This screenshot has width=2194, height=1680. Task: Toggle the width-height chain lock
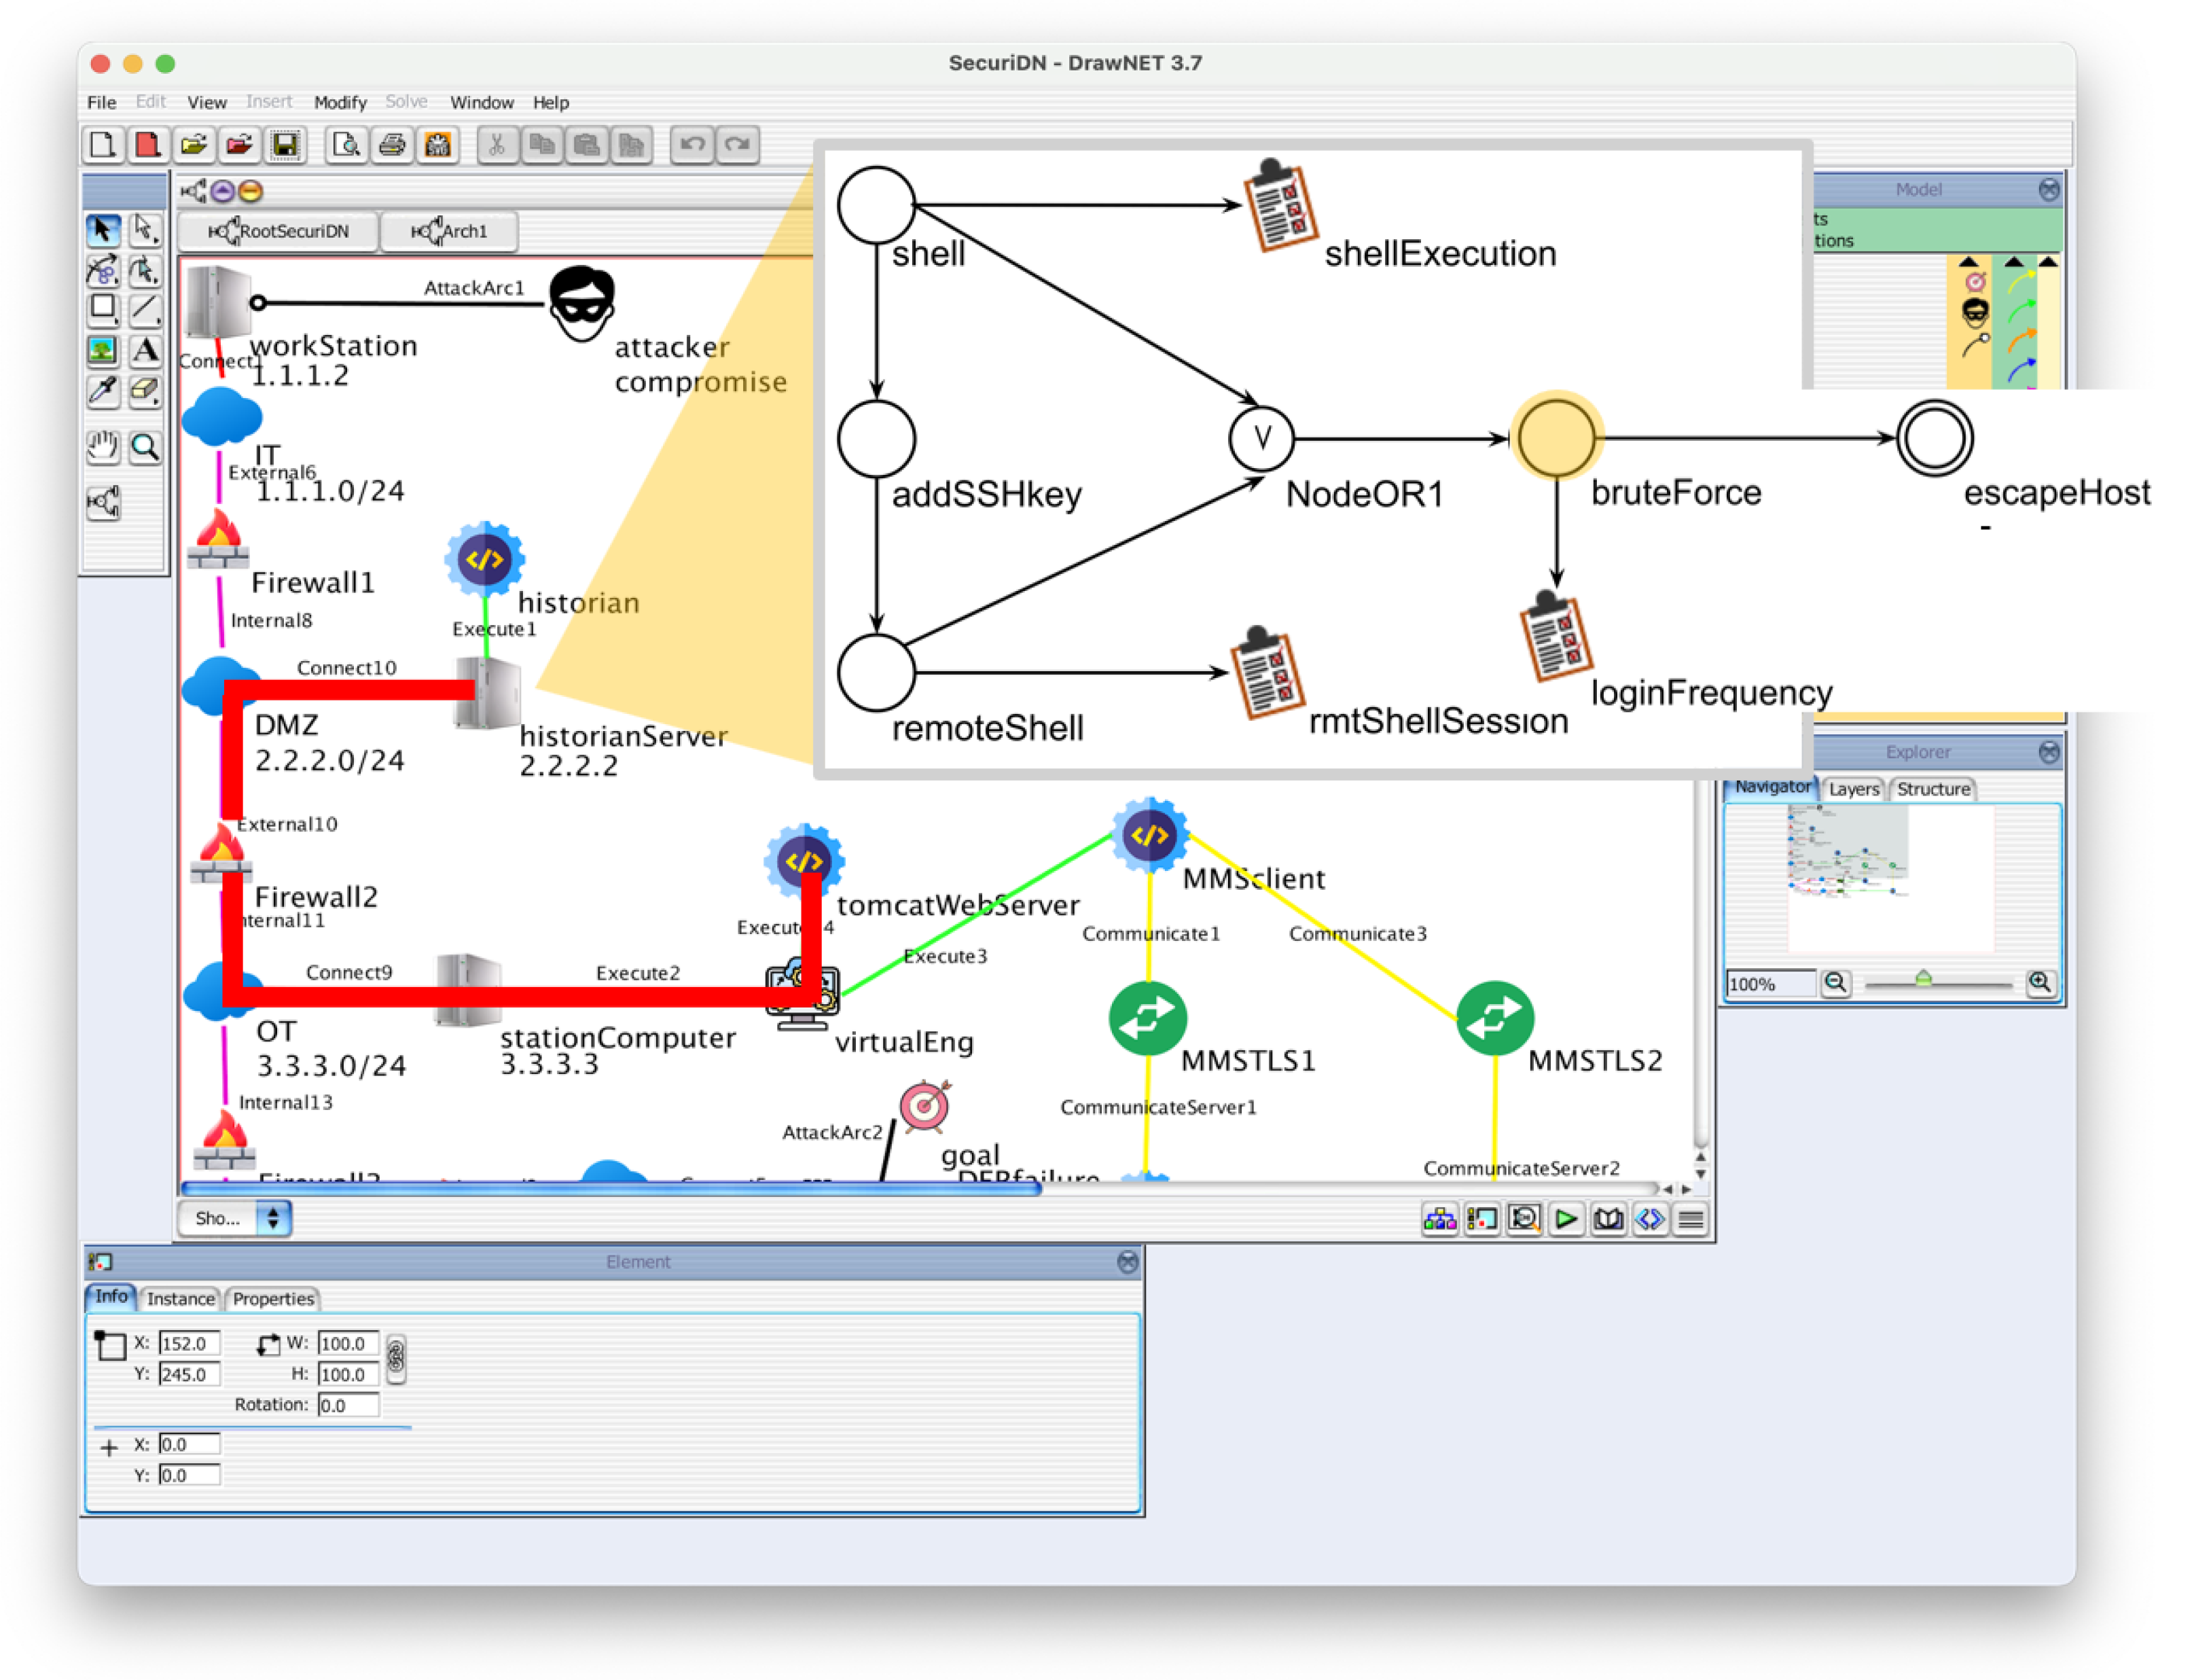pyautogui.click(x=396, y=1358)
